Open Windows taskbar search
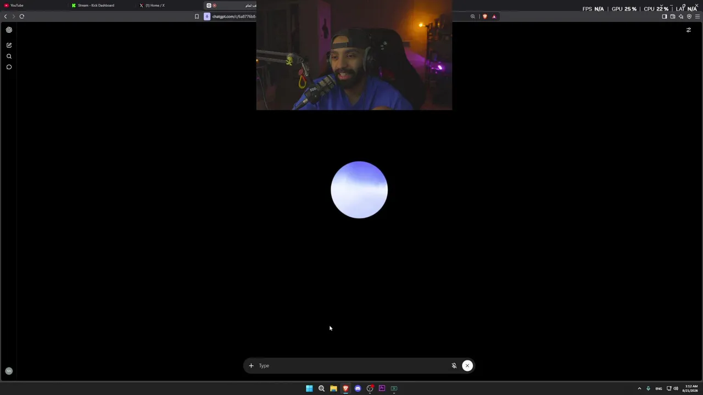Image resolution: width=703 pixels, height=395 pixels. point(321,388)
